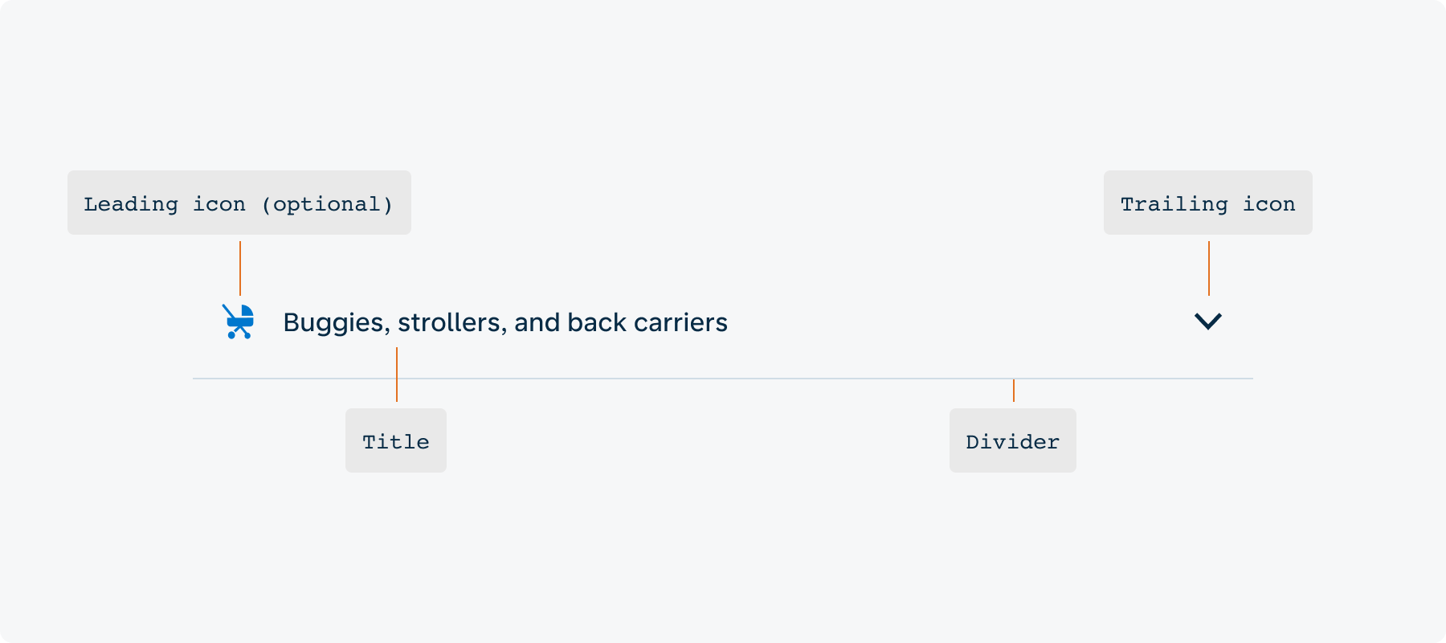Click the word 'Leading' in the top-left label
Viewport: 1446px width, 643px height.
[x=131, y=204]
